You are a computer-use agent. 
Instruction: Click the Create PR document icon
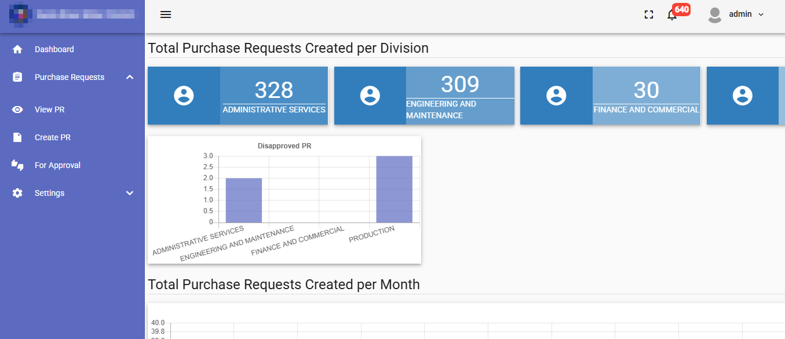(17, 137)
